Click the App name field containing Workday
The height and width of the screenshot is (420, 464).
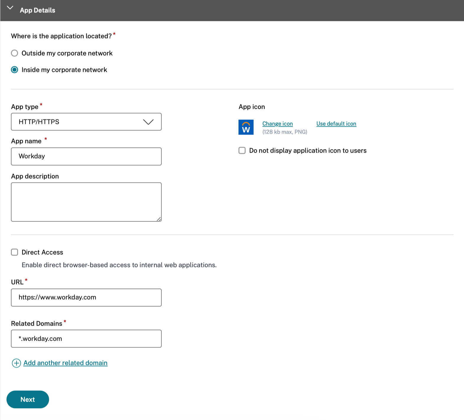point(86,156)
